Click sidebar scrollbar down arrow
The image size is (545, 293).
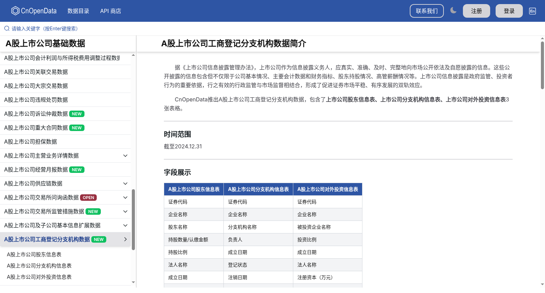pyautogui.click(x=133, y=282)
